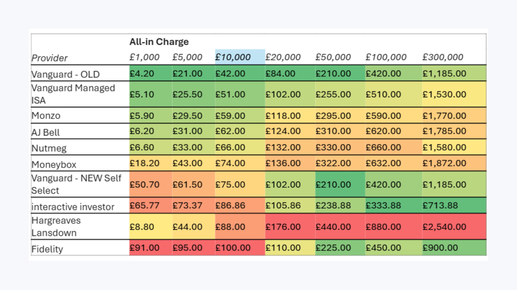Select the £124.00 cell

(x=290, y=131)
